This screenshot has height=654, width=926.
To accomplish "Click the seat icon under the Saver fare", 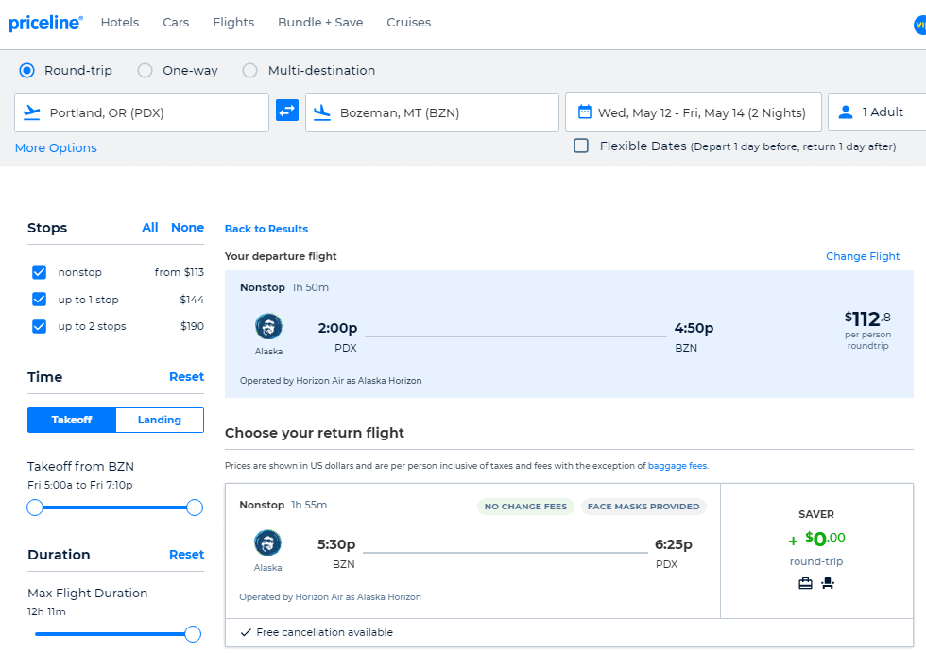I will point(828,584).
